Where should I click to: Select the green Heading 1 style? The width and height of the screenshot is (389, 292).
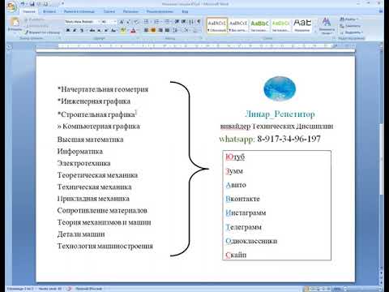point(259,25)
